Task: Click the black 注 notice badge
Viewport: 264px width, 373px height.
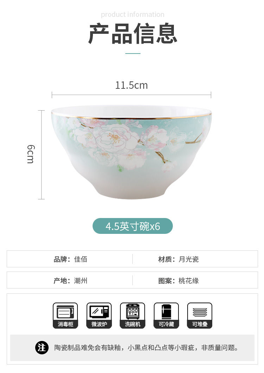Action: point(42,348)
